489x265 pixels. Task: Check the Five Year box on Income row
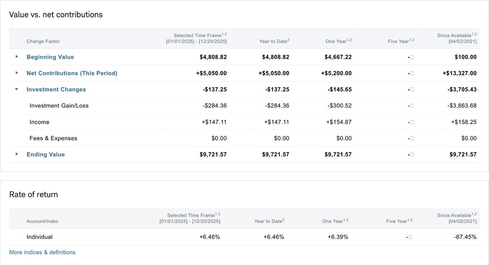tap(412, 122)
